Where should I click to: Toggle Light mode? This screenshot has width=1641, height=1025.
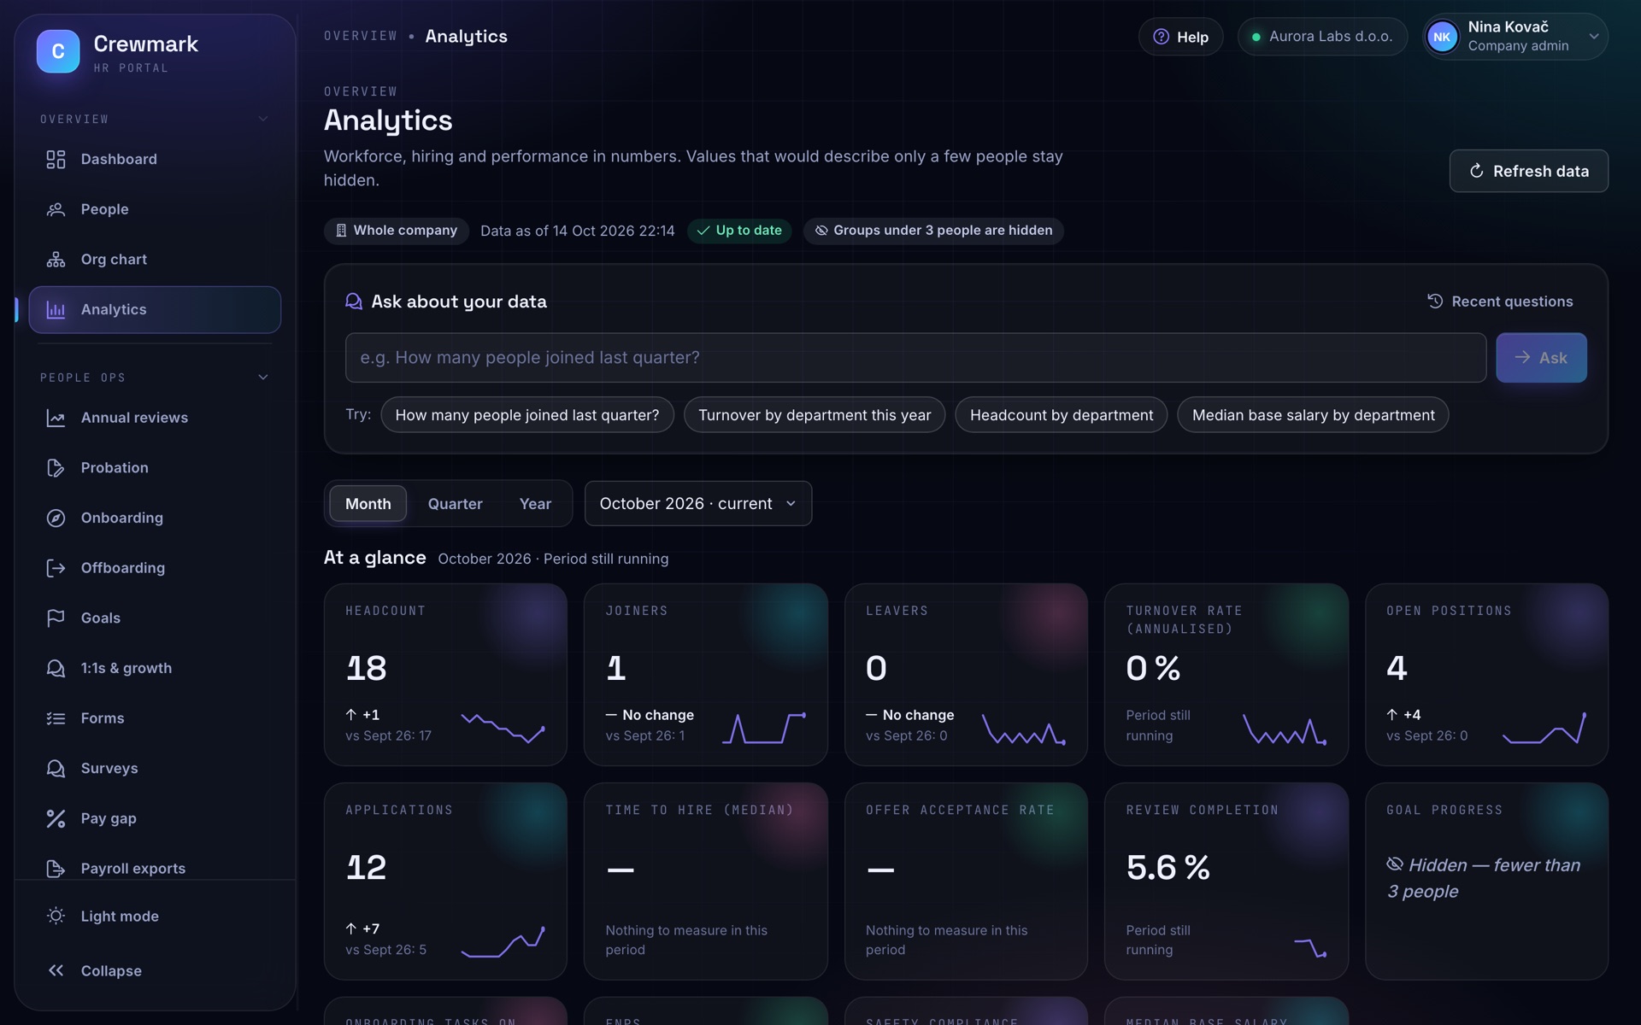(155, 917)
